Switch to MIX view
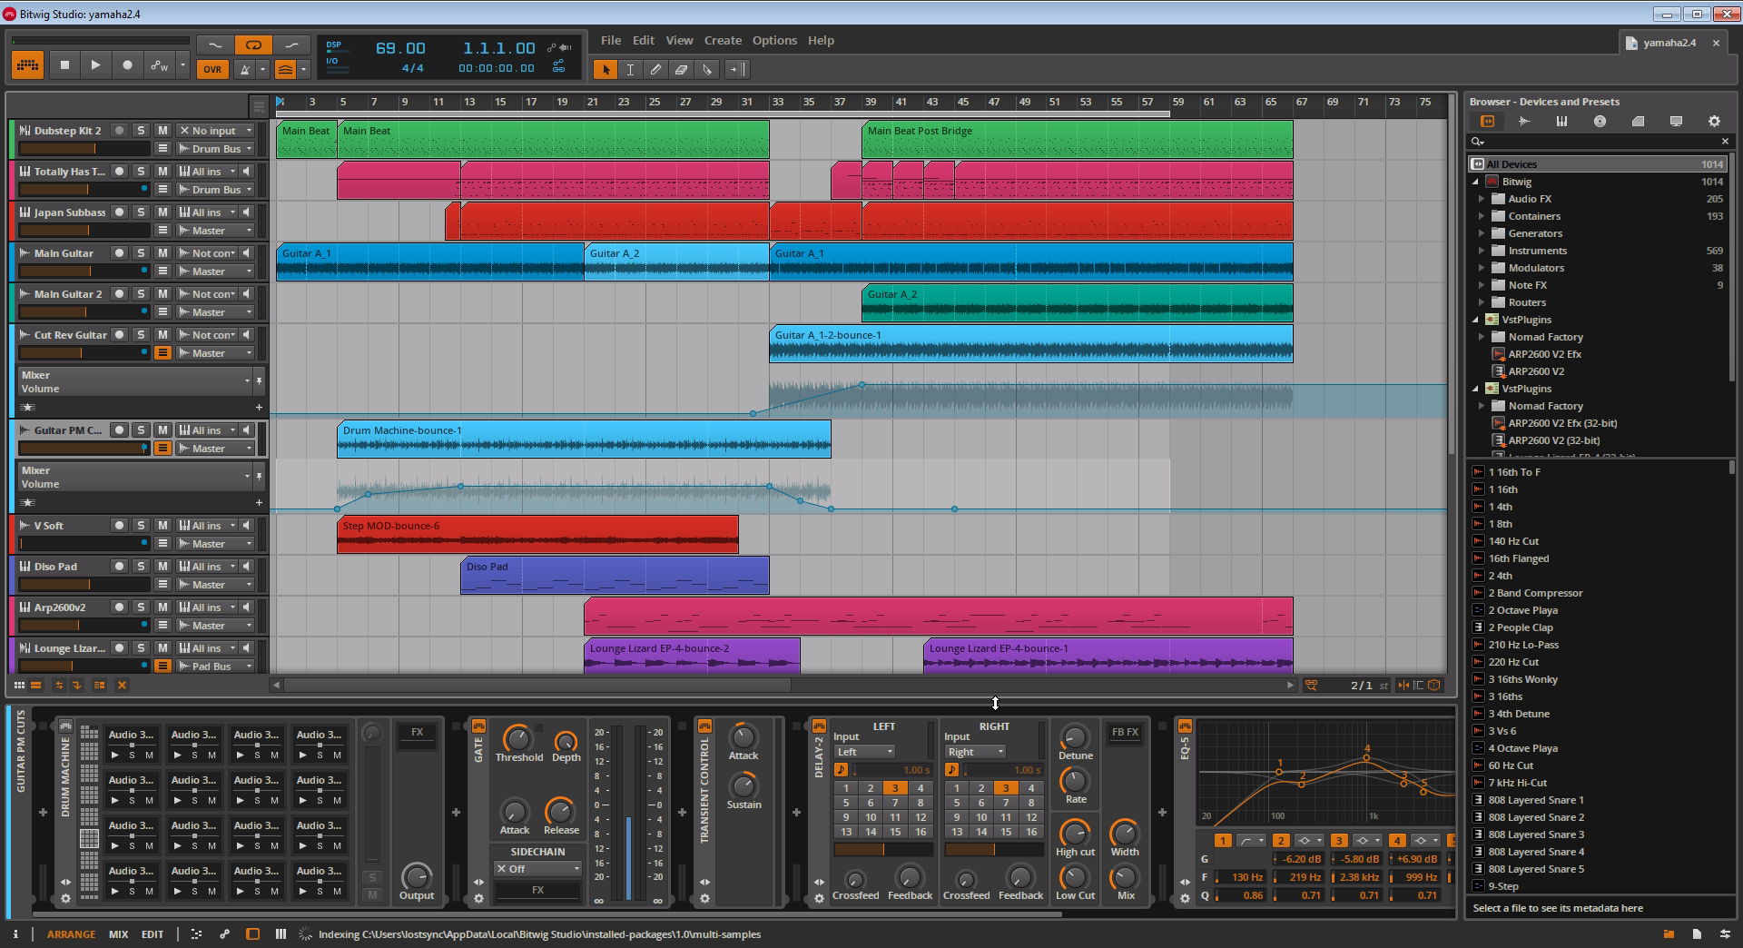The width and height of the screenshot is (1743, 948). [x=118, y=934]
